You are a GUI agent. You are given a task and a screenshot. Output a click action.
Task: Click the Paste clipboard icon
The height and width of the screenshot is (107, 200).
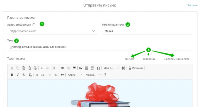coord(23,68)
